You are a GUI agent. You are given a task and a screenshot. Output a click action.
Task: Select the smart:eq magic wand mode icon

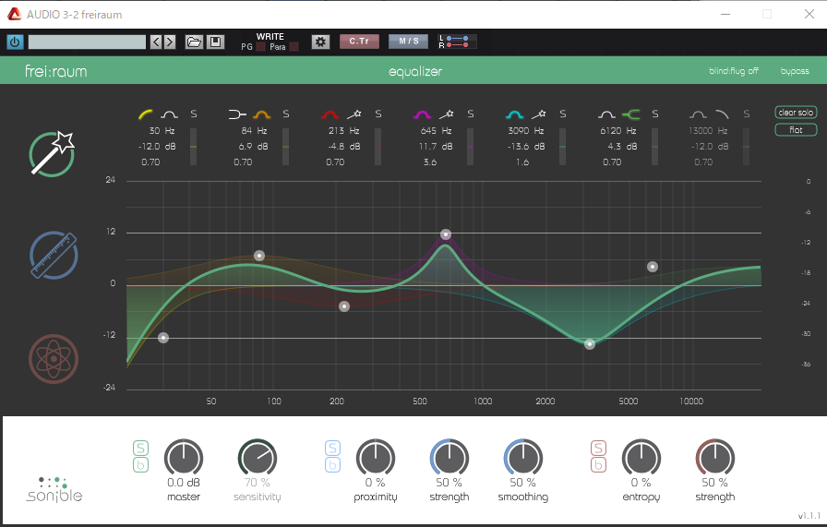52,152
